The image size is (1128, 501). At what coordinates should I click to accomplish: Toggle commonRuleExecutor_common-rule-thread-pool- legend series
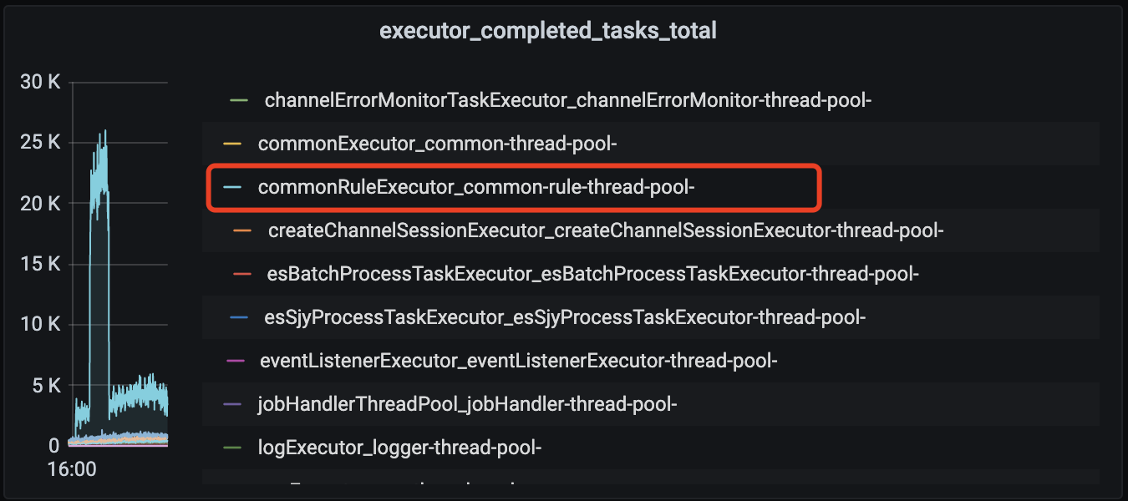click(476, 188)
